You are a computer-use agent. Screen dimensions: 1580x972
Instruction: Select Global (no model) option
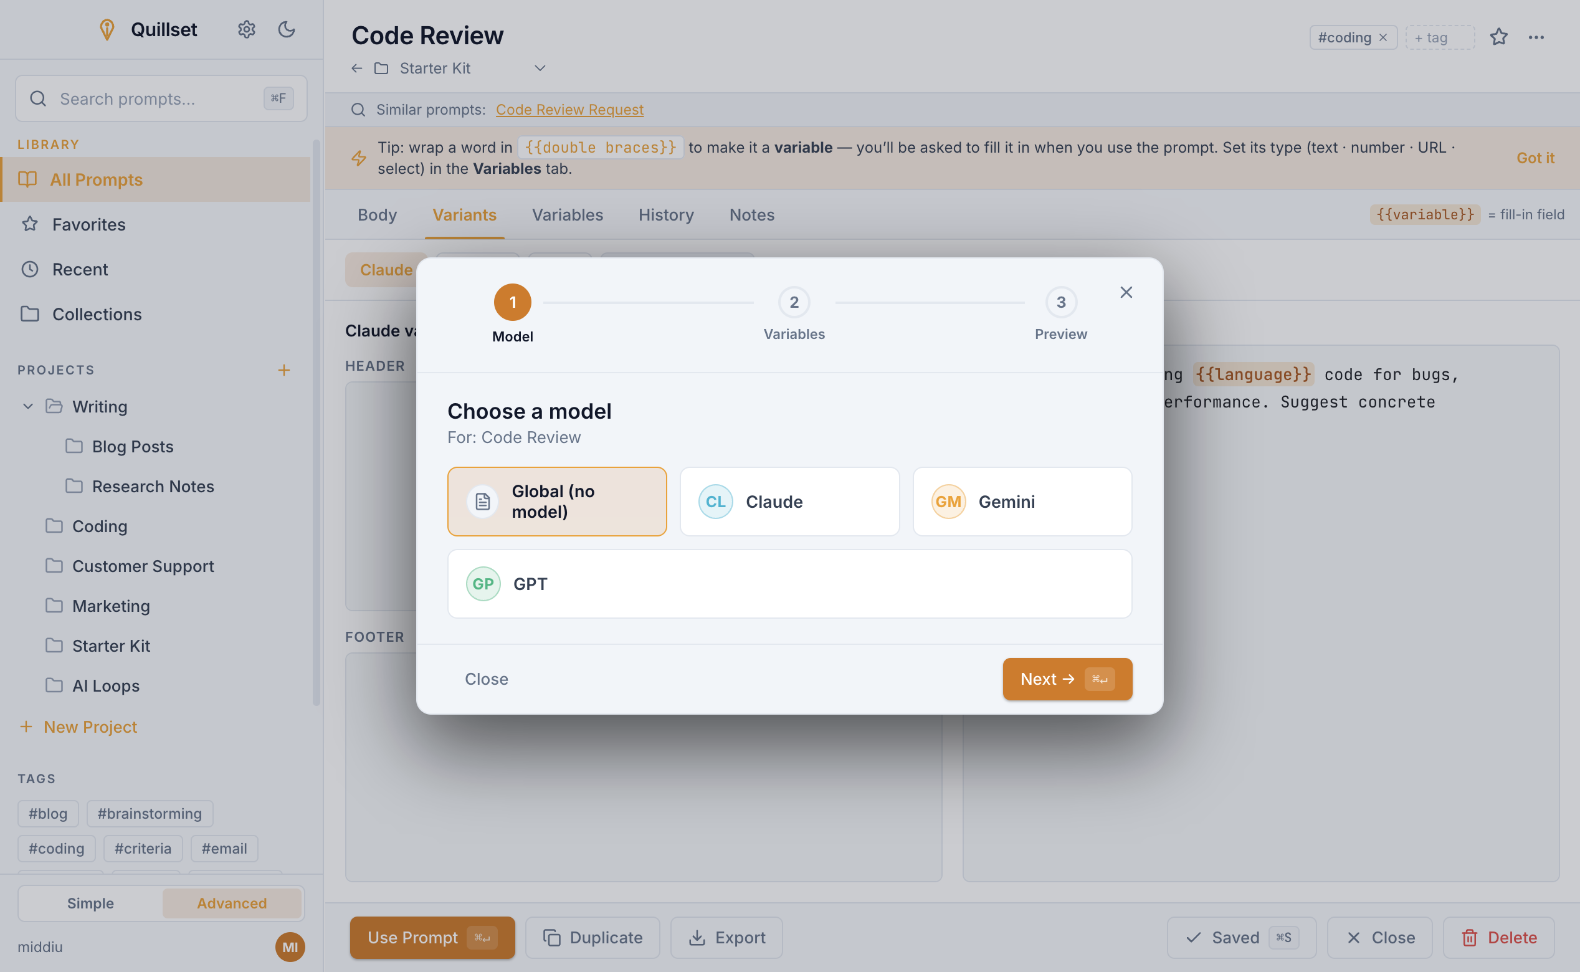click(556, 502)
